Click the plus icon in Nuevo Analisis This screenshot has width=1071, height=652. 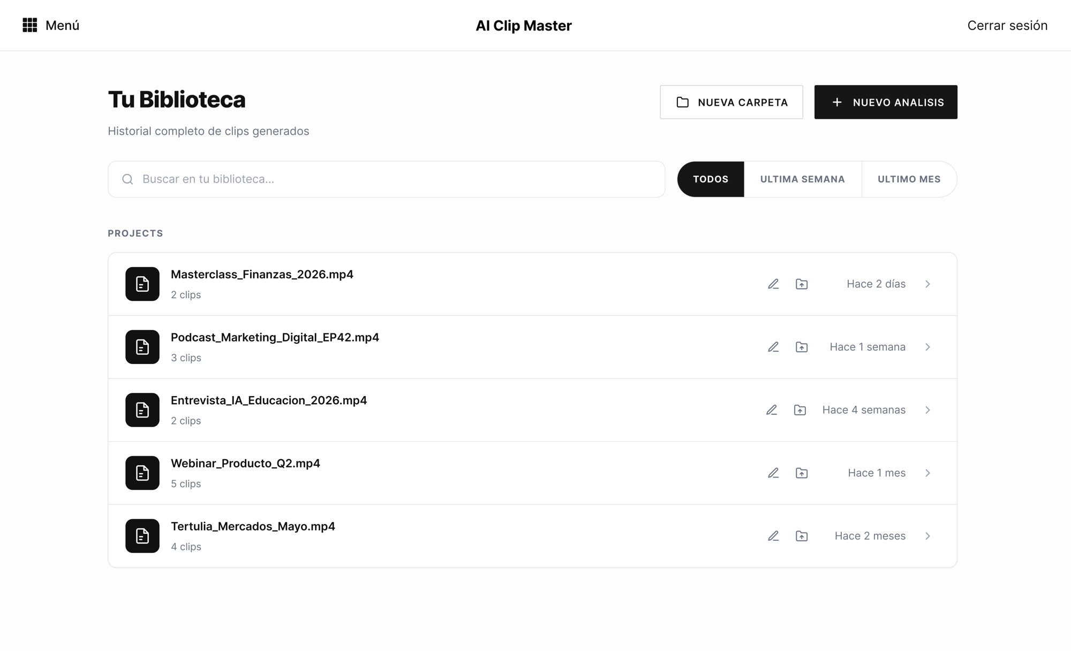point(837,102)
